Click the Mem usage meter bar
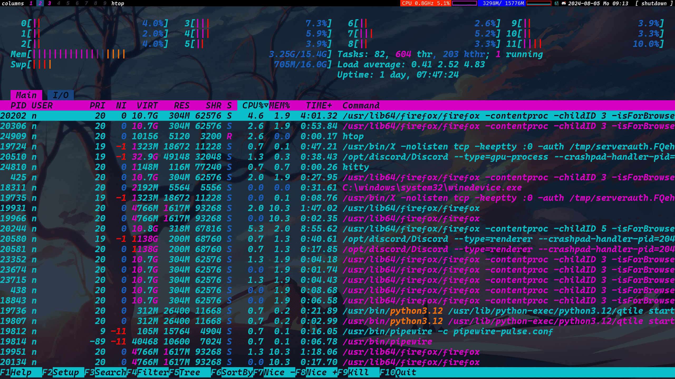Image resolution: width=675 pixels, height=379 pixels. (x=171, y=54)
